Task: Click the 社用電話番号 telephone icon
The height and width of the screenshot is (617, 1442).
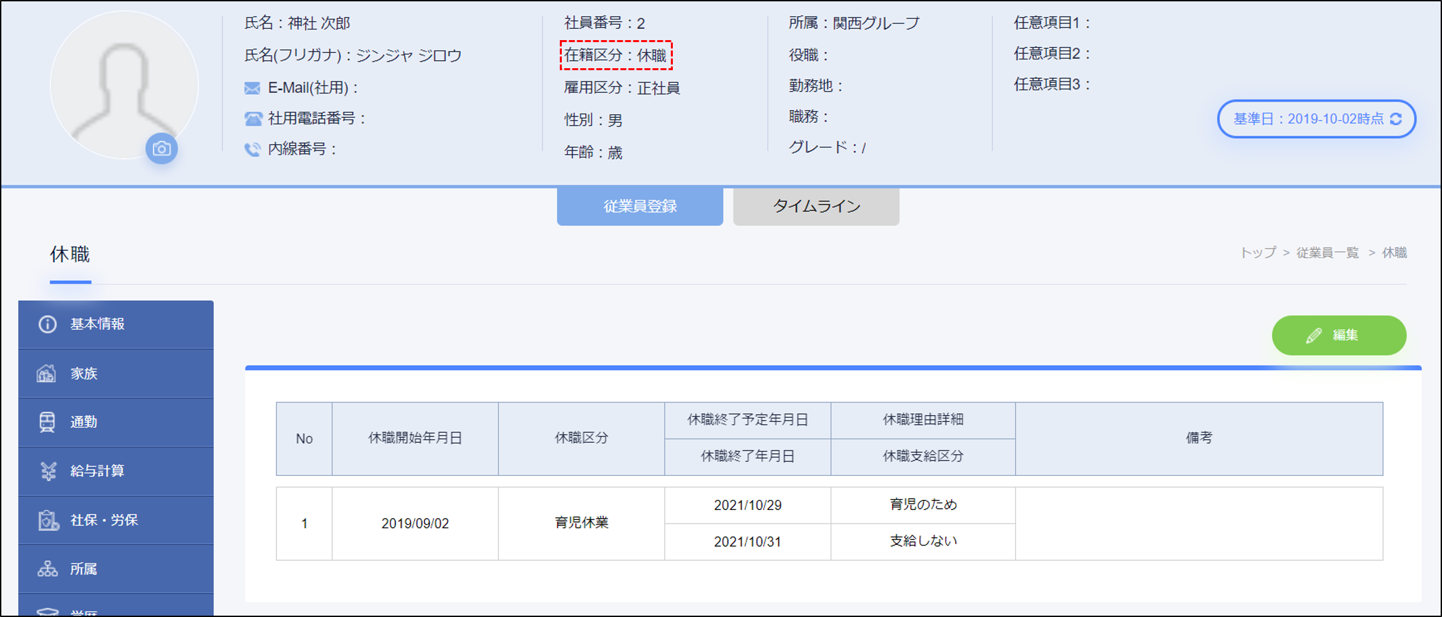Action: pos(253,119)
